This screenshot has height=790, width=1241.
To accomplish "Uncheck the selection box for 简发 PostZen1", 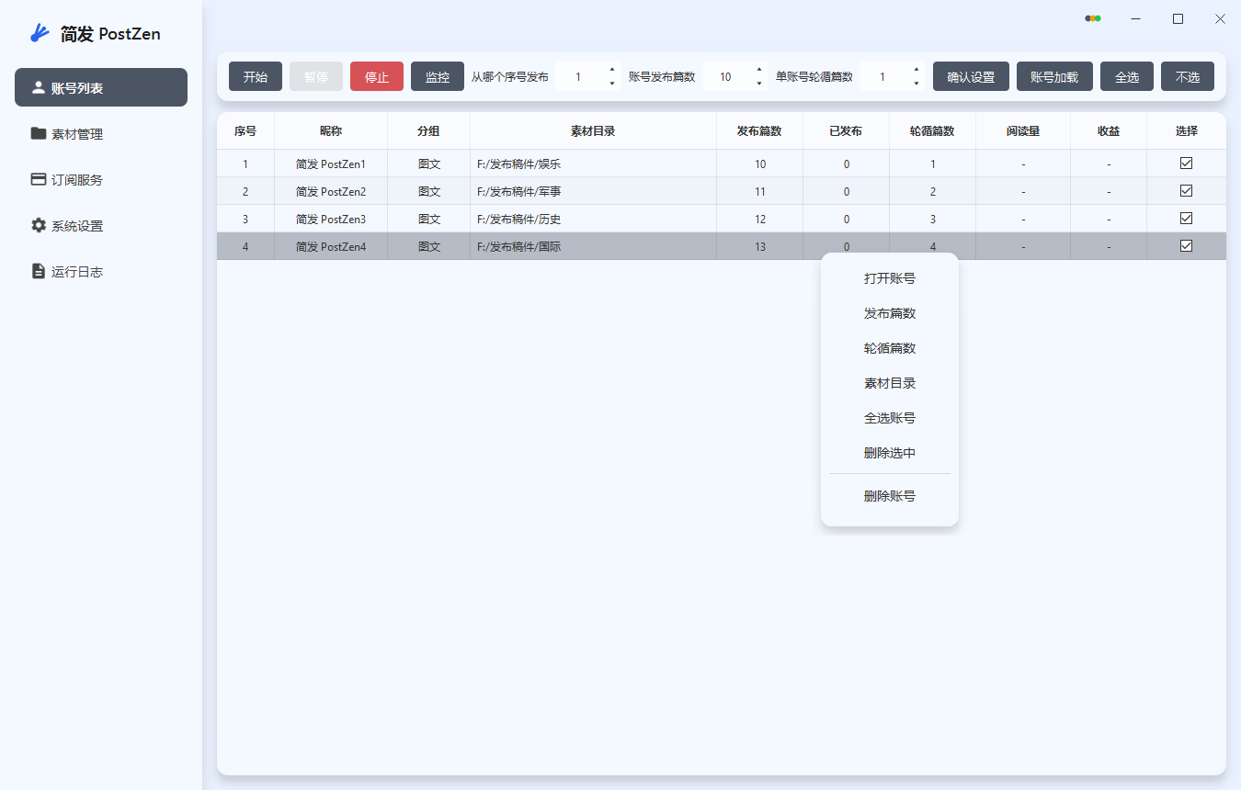I will (x=1186, y=163).
